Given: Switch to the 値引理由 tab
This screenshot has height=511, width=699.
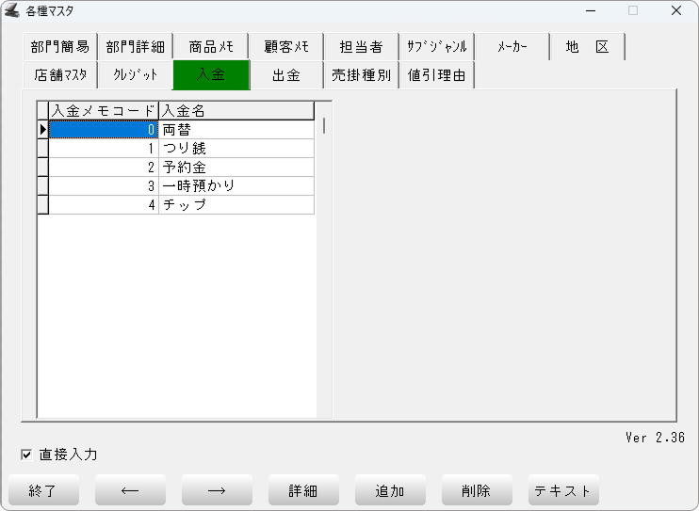Looking at the screenshot, I should [x=436, y=75].
